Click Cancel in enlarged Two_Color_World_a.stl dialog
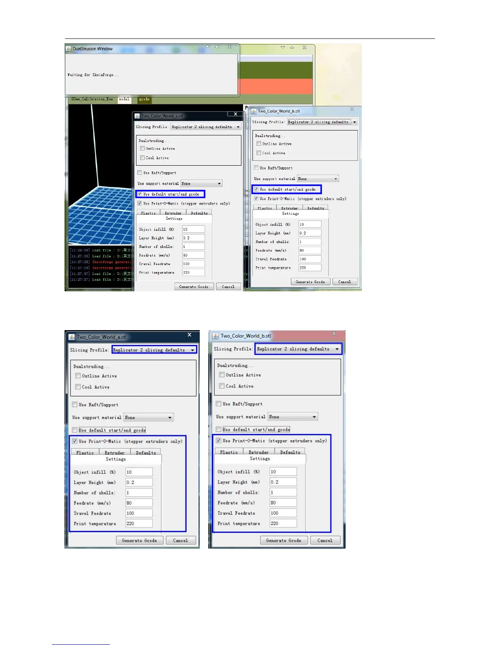This screenshot has height=648, width=500. [x=181, y=540]
